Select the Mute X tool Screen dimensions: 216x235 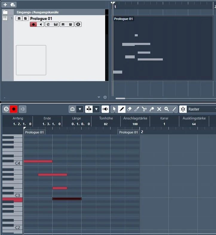click(x=159, y=109)
